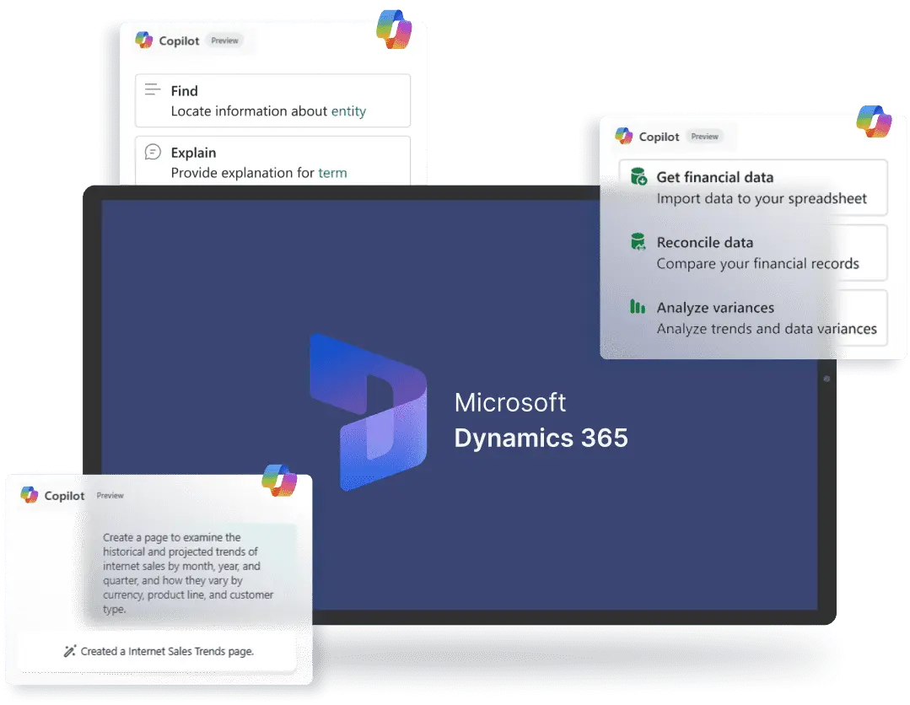Click the Analyze variances bar chart icon

(x=638, y=306)
